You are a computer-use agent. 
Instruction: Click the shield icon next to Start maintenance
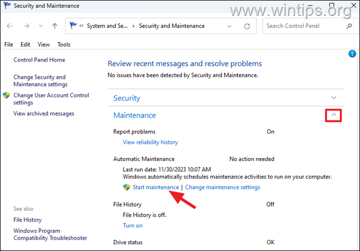coord(127,187)
